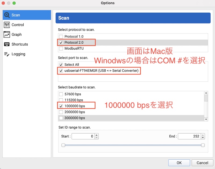Decrease the End ID with down arrow
This screenshot has height=169, width=215.
203,138
